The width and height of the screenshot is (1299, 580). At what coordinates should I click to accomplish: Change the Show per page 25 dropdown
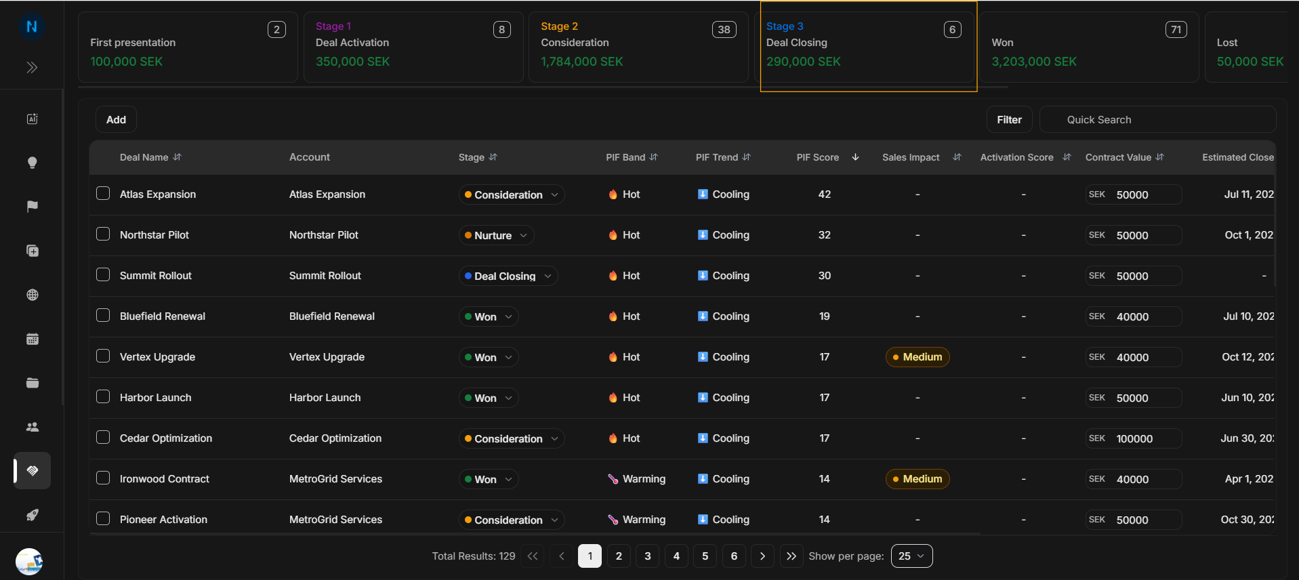tap(911, 556)
